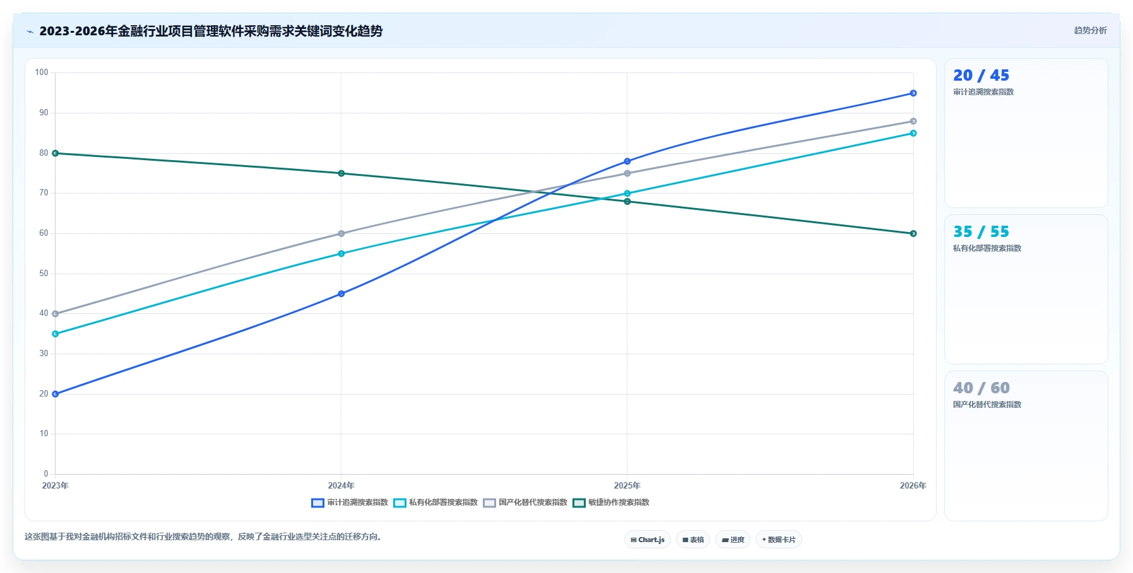
Task: Select the 2026年 green 敏捷协作 point at 60
Action: point(913,233)
